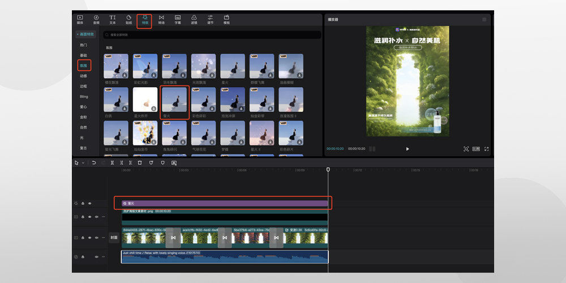This screenshot has height=283, width=566.
Task: Download the 白鸽 effect
Action: [125, 108]
